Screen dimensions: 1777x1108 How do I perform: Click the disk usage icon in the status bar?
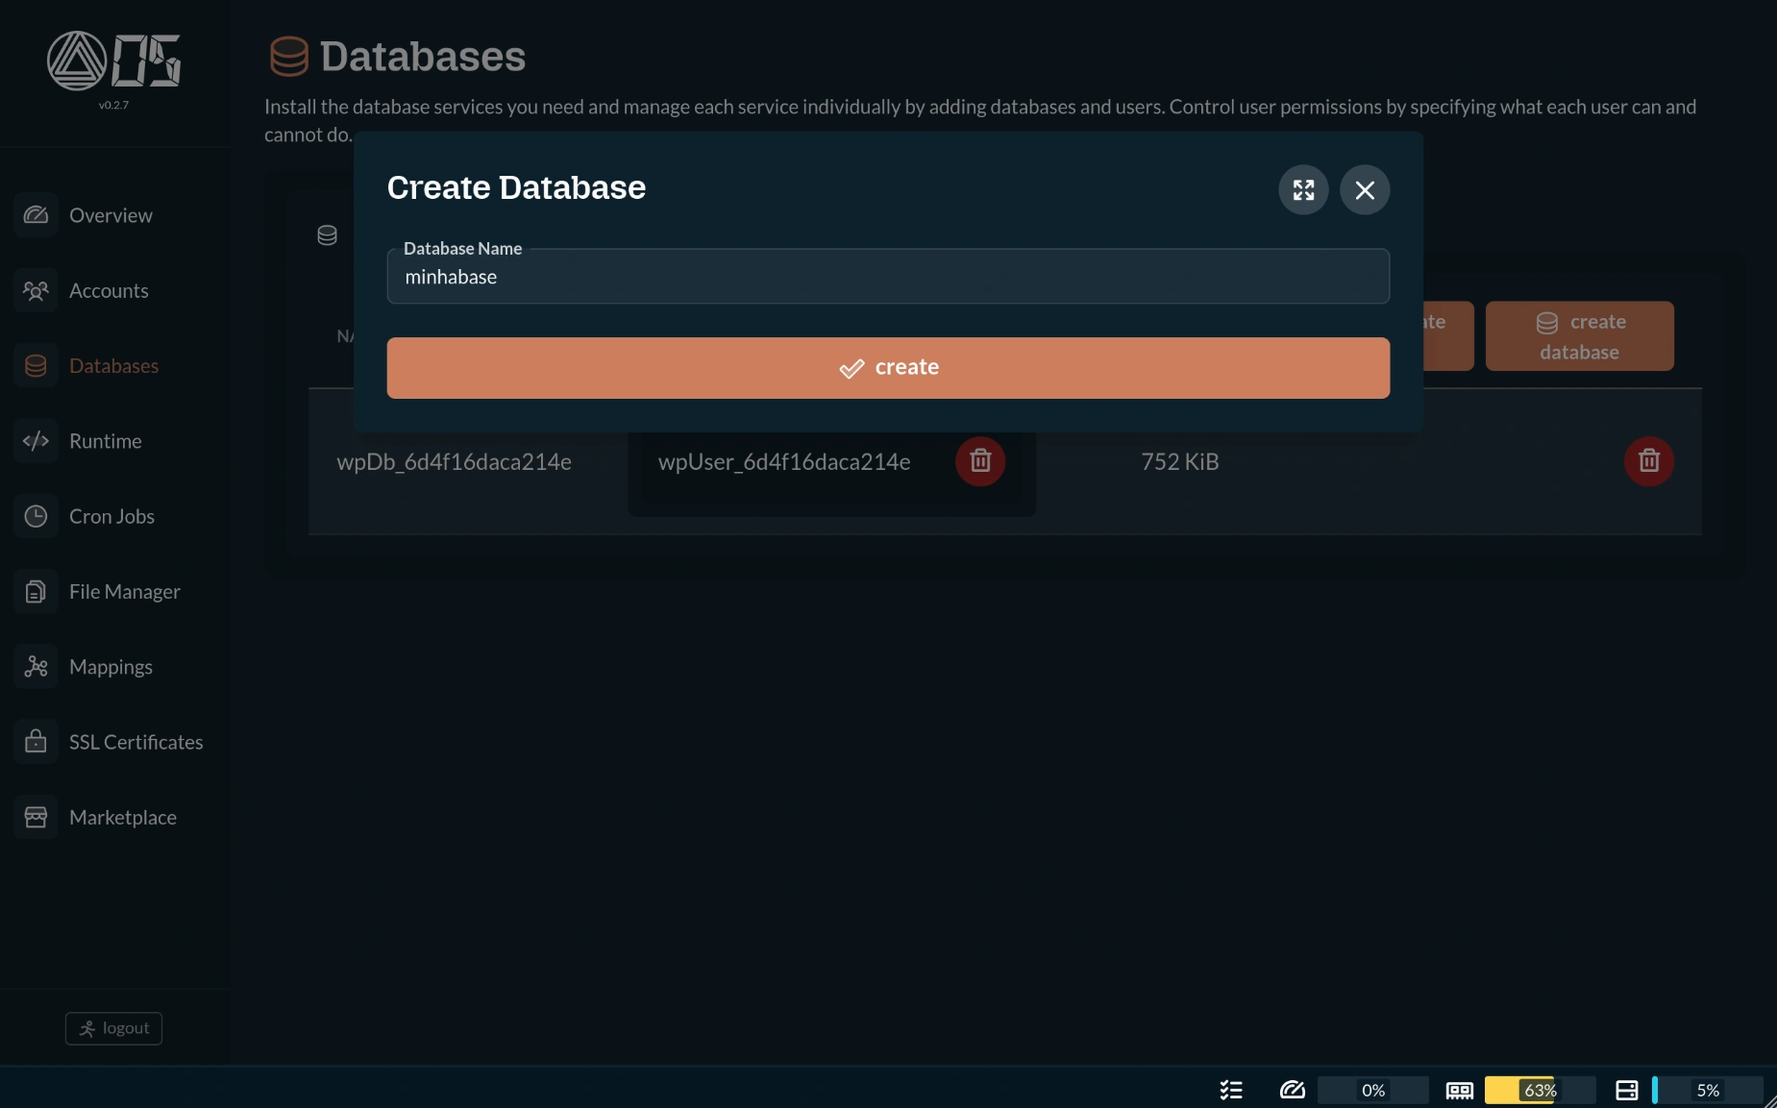(1625, 1090)
